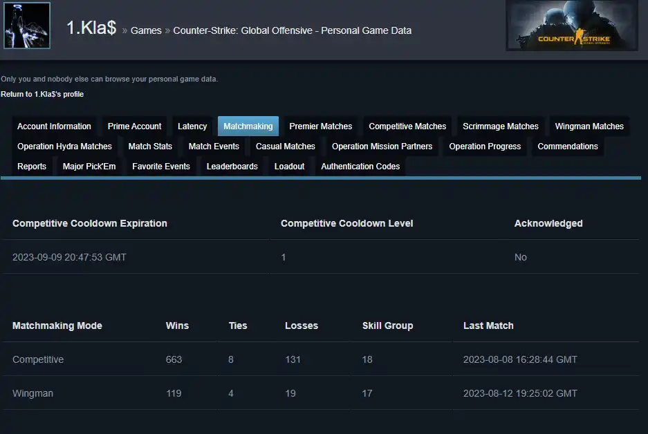
Task: Go to Authentication Codes tab
Action: pyautogui.click(x=360, y=167)
